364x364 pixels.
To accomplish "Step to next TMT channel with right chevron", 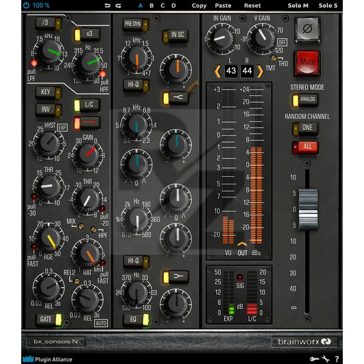I will click(260, 71).
